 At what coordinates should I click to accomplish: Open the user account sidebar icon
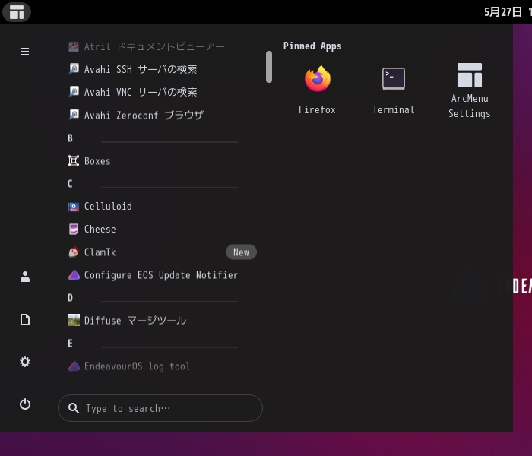tap(25, 277)
